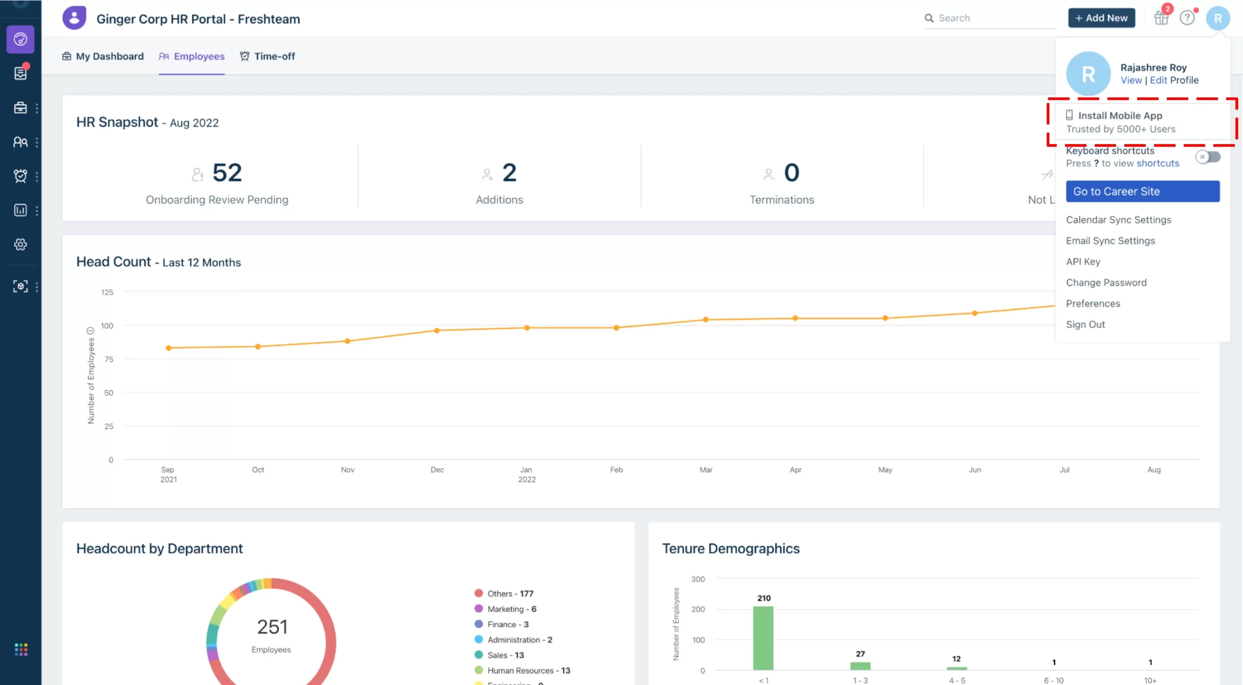Open Calendar Sync Settings from profile menu

coord(1119,219)
